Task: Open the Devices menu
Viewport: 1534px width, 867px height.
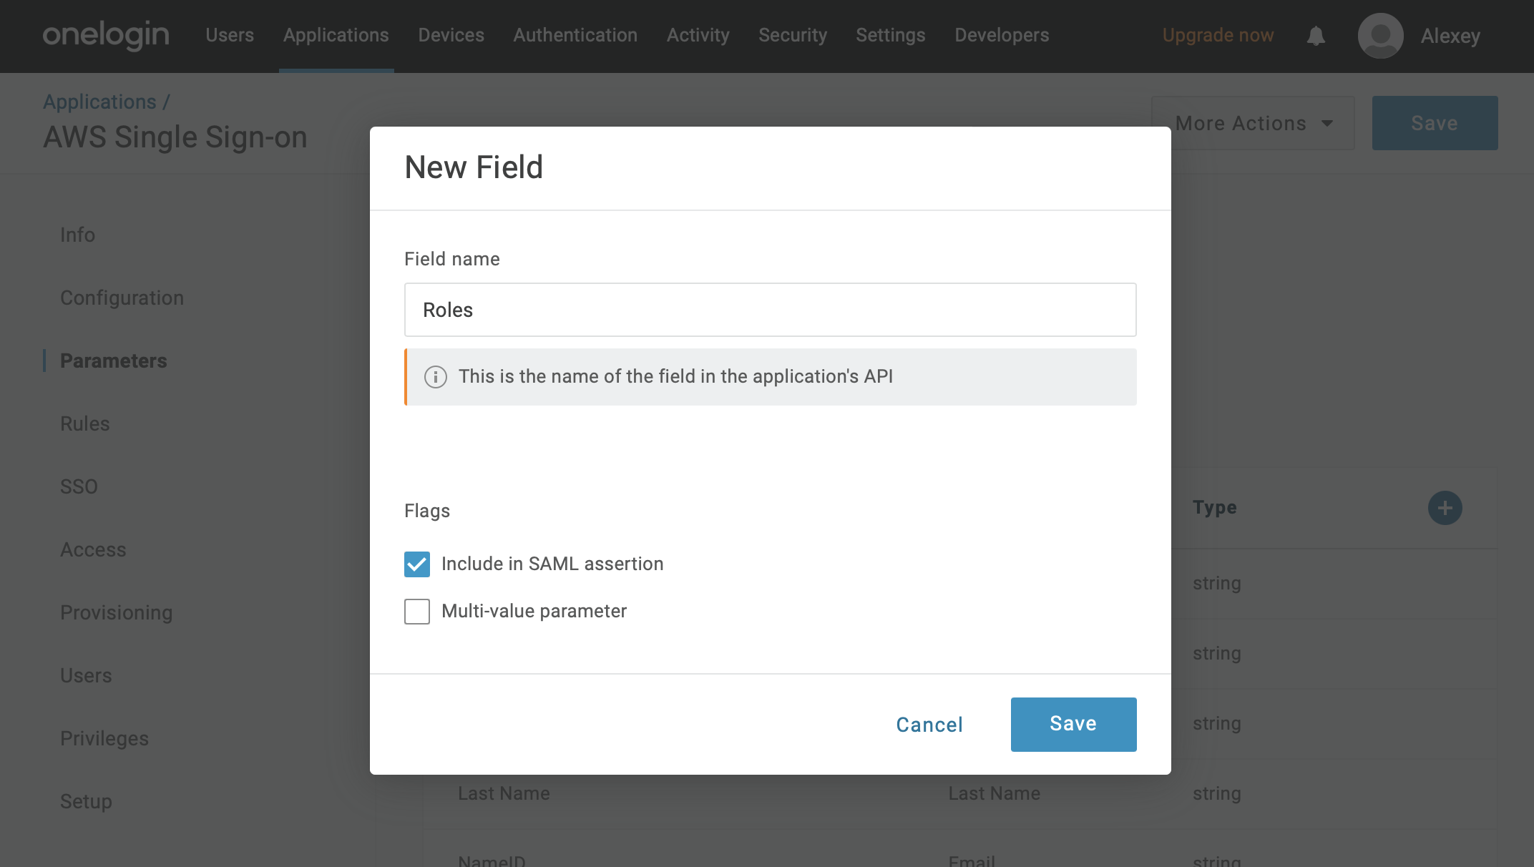Action: (x=451, y=35)
